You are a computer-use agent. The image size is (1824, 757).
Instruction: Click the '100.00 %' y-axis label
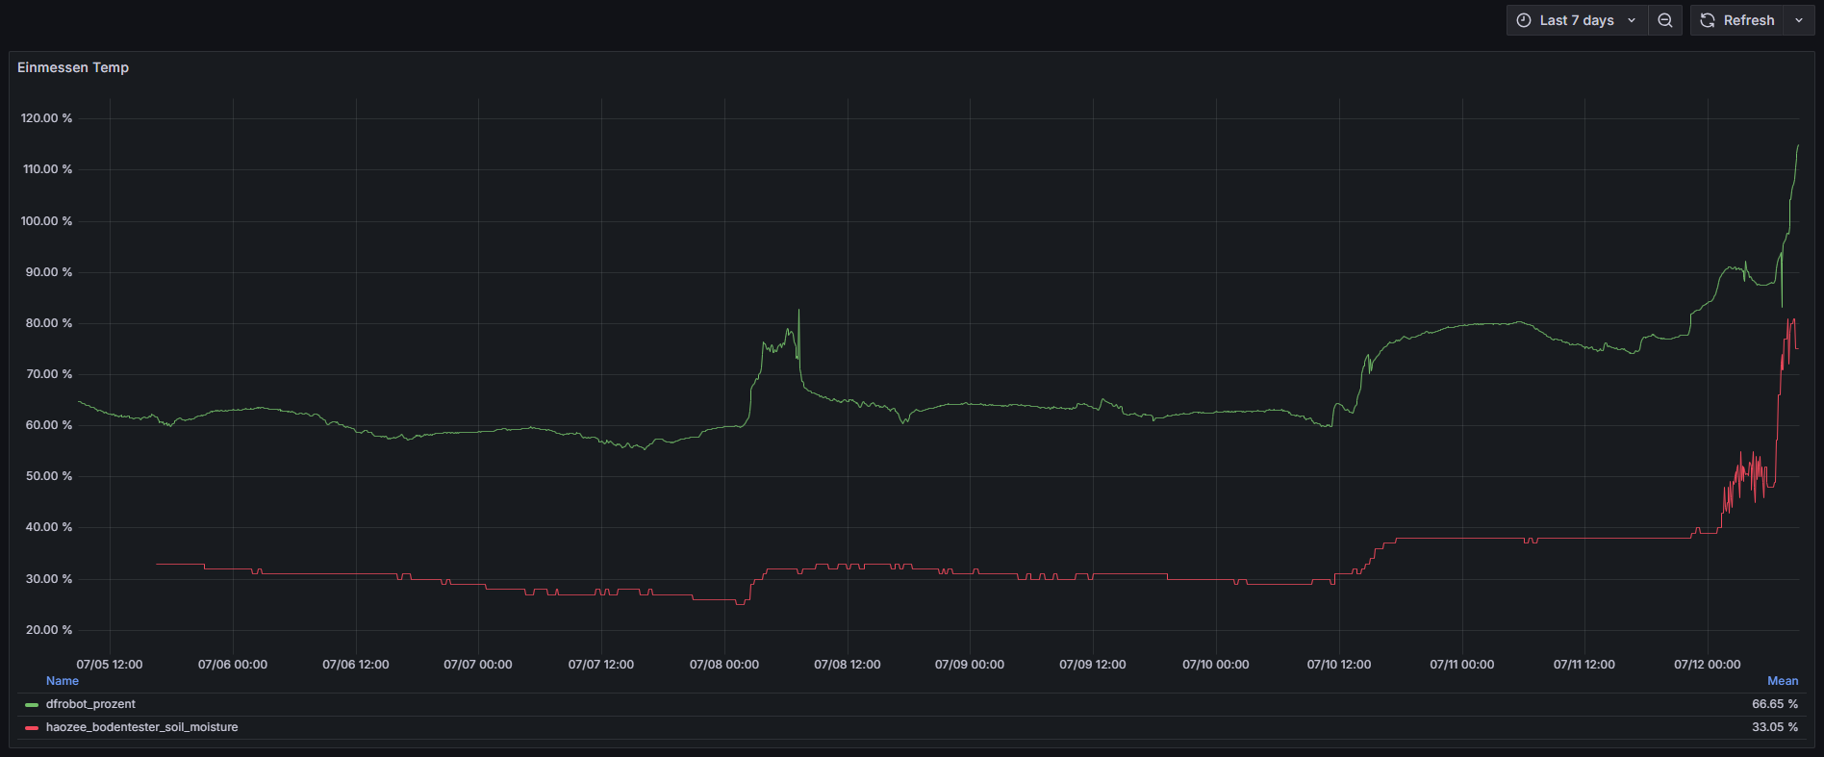(47, 221)
